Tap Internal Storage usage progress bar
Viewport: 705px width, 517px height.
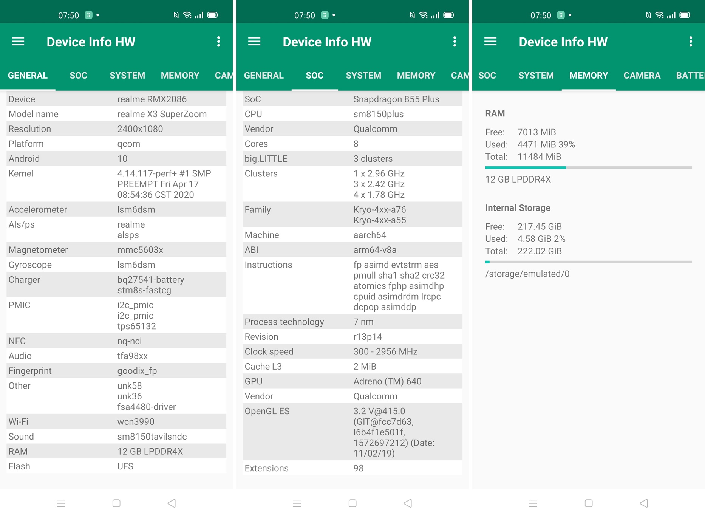point(589,262)
